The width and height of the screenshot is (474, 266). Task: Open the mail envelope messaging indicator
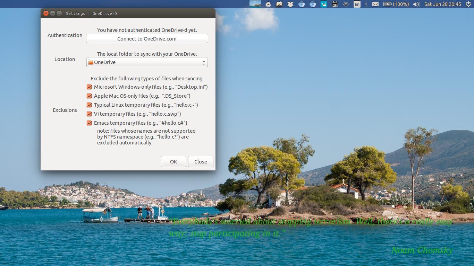tap(375, 4)
